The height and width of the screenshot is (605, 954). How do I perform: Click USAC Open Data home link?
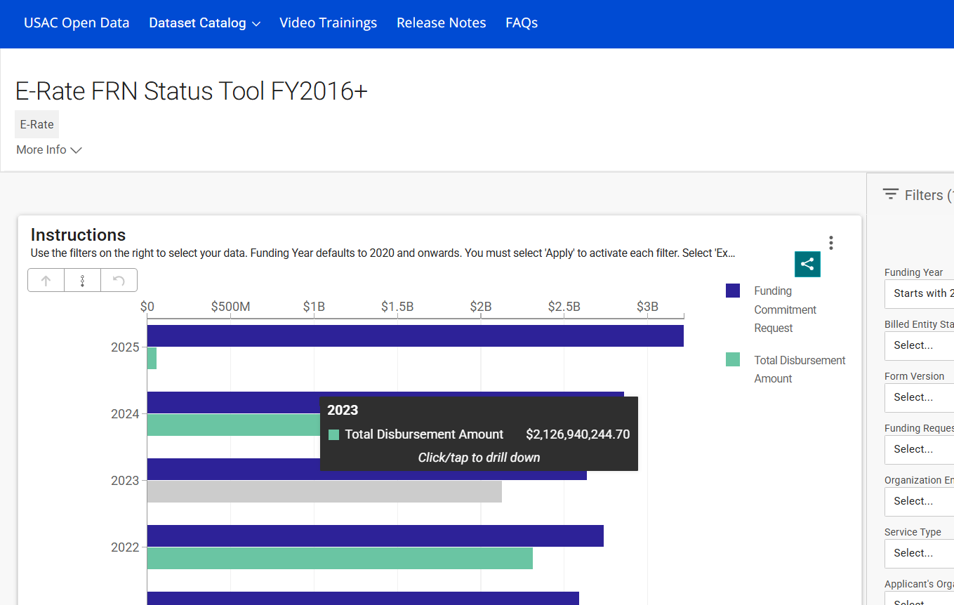[77, 23]
